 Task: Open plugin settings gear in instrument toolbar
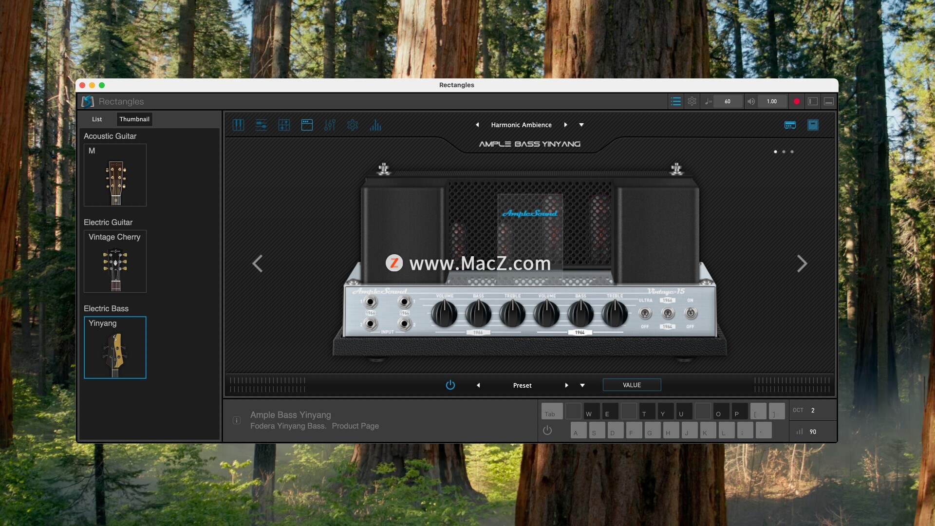click(353, 125)
